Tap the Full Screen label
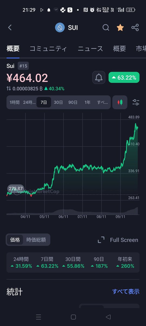 (124, 240)
